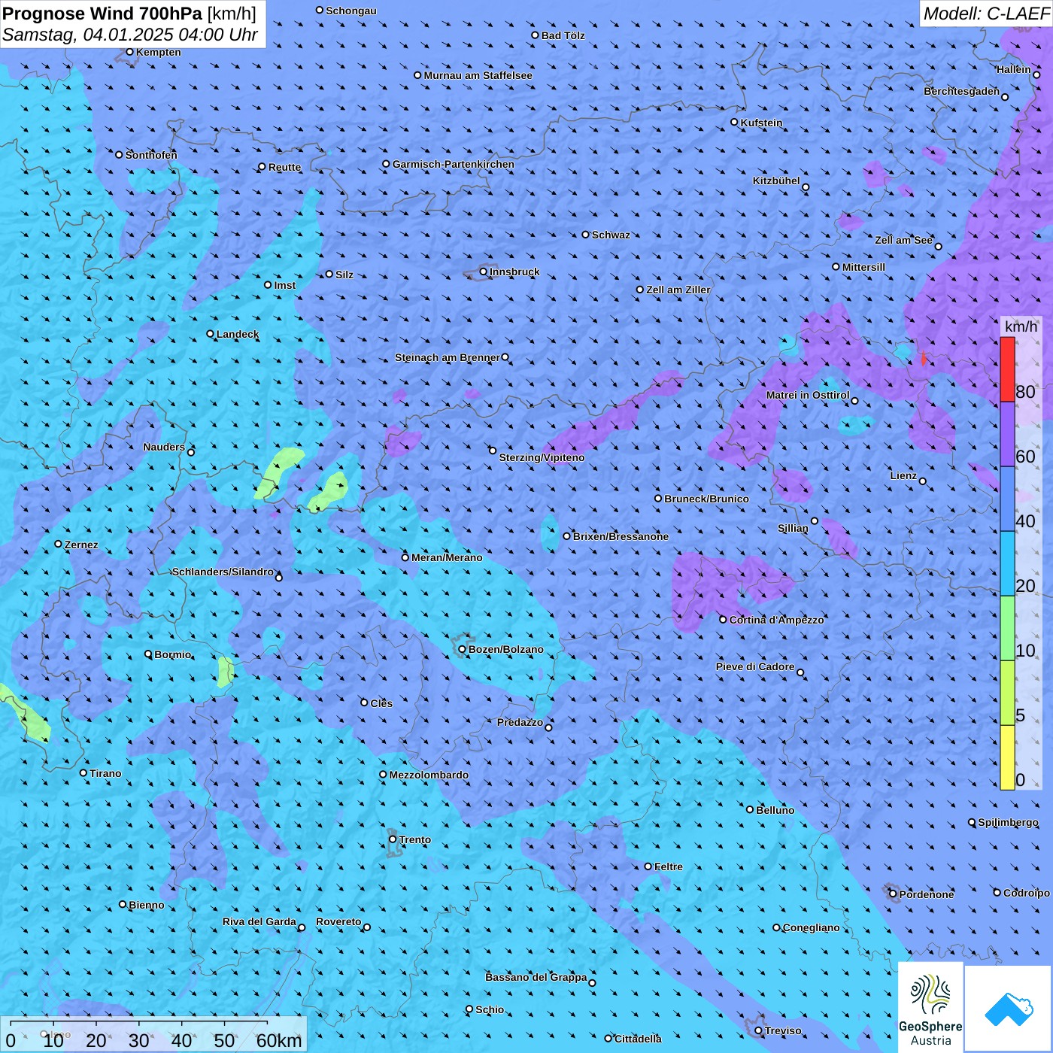The width and height of the screenshot is (1053, 1053).
Task: Click the '60km' scale bar label
Action: [x=279, y=1041]
